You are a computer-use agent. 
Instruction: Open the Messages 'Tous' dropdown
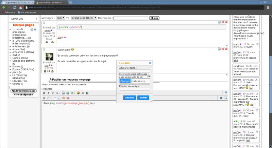(61, 18)
